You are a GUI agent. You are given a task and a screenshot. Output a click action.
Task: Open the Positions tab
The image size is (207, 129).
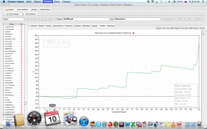point(69,26)
